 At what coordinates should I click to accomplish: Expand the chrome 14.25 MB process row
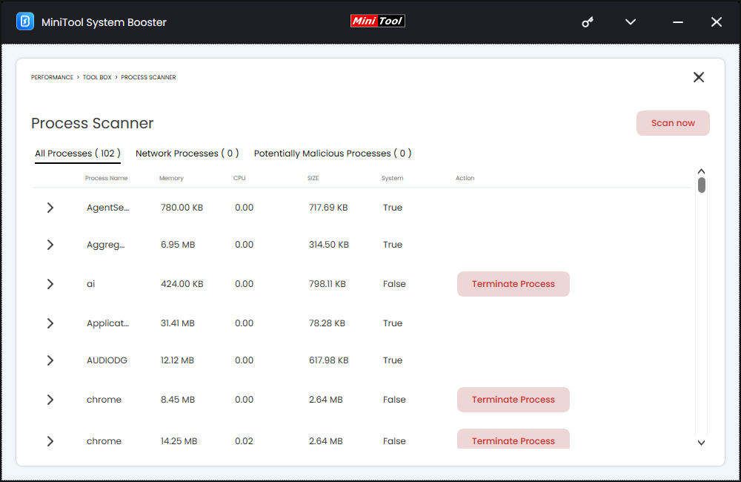[50, 441]
